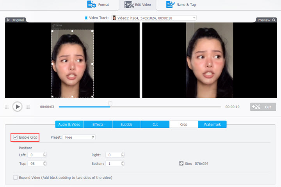Click the Edit Video scissors film icon
Image resolution: width=281 pixels, height=187 pixels.
pyautogui.click(x=129, y=4)
